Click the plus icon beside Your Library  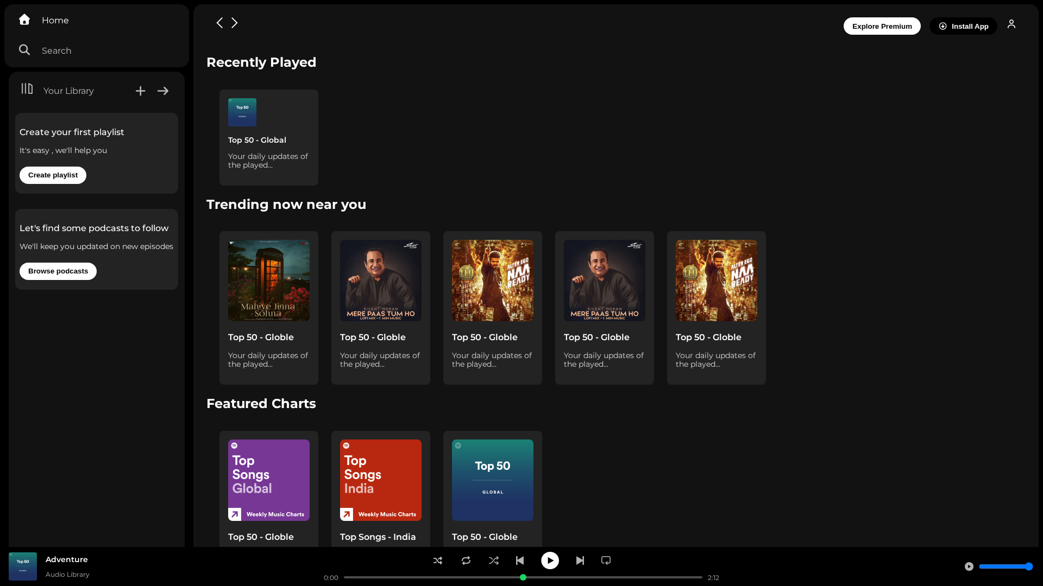point(140,91)
